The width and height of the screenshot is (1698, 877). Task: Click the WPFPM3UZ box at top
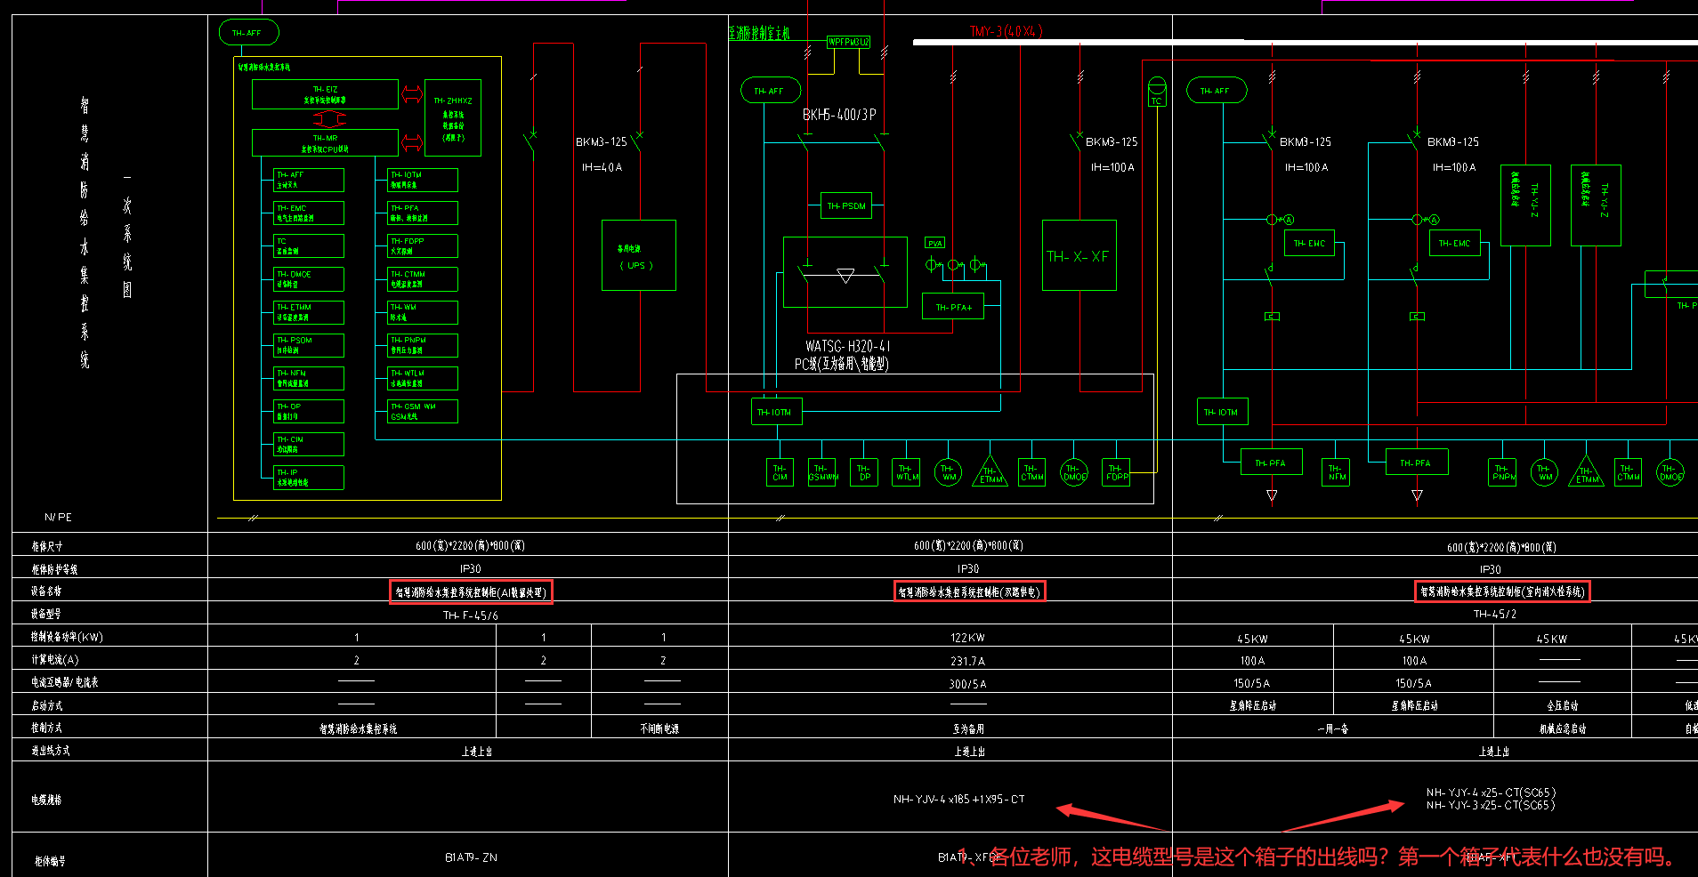(x=848, y=42)
